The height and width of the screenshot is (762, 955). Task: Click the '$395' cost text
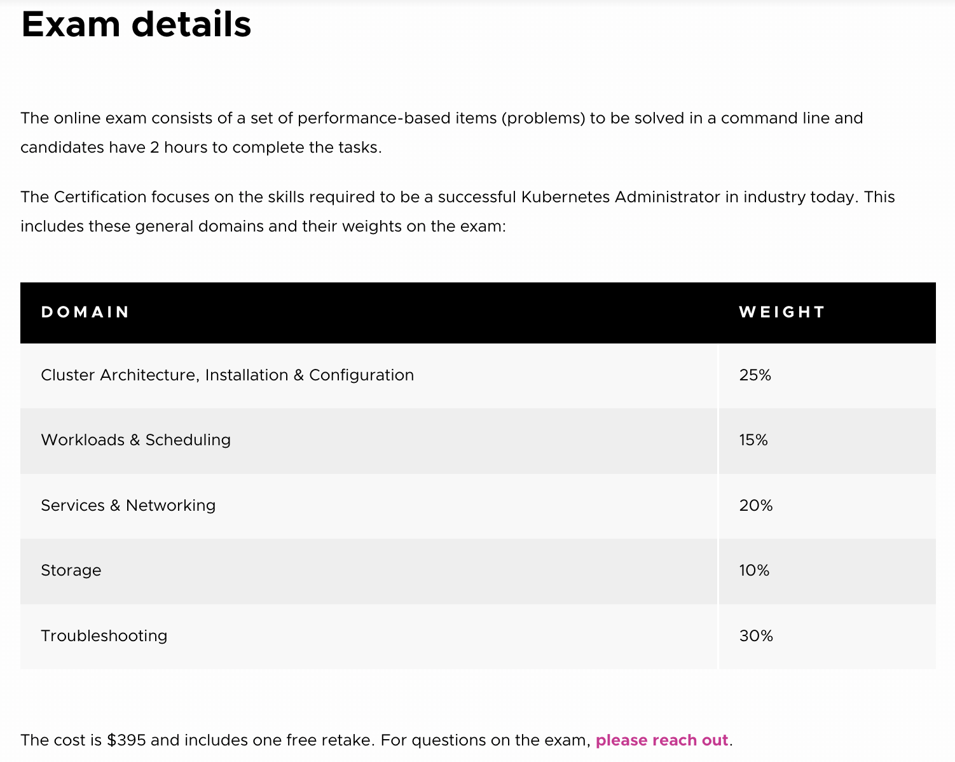tap(127, 740)
